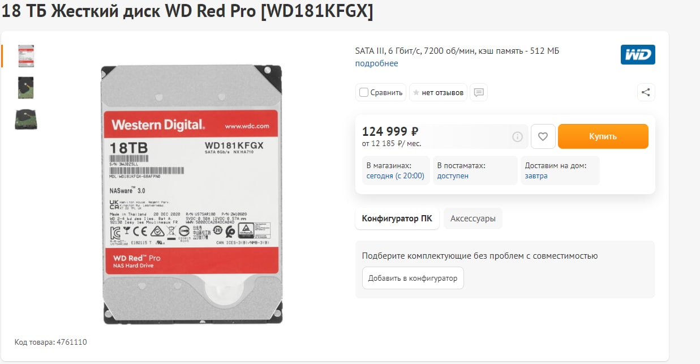Click the доступен postamat availability link
The width and height of the screenshot is (700, 364).
[453, 176]
